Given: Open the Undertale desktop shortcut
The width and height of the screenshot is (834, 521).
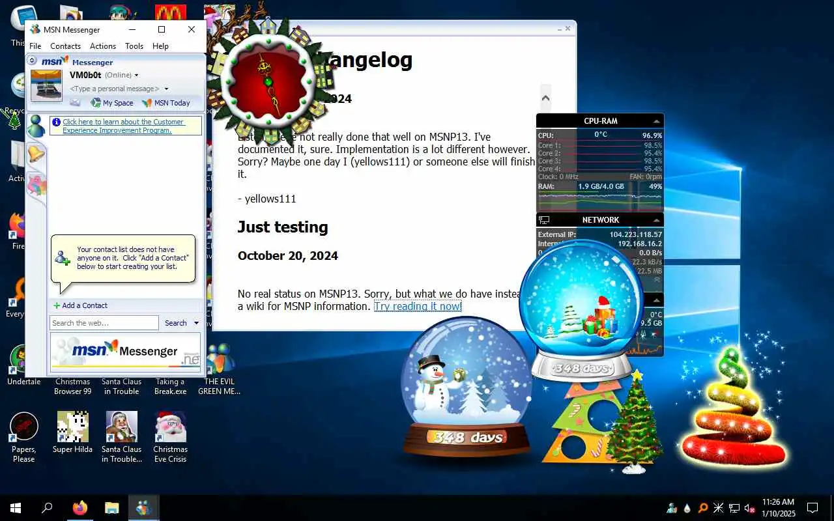Looking at the screenshot, I should (24, 365).
